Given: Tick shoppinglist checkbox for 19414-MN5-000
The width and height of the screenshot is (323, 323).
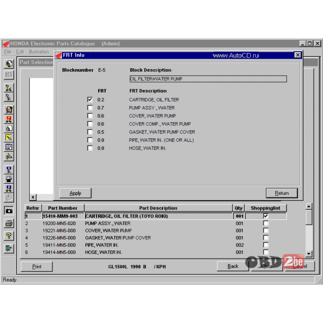Looking at the screenshot, I should [266, 252].
